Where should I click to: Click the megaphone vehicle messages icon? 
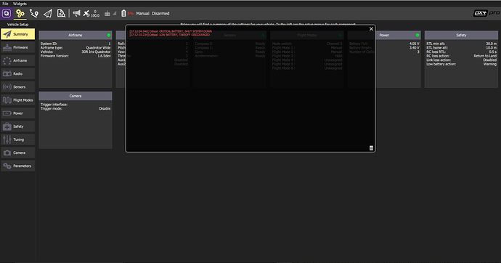pyautogui.click(x=76, y=13)
